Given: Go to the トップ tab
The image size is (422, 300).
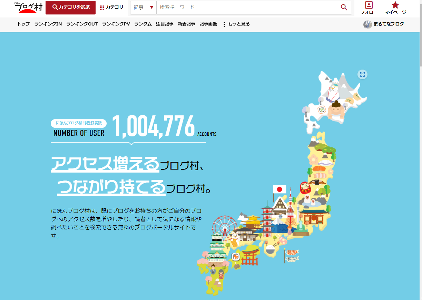Looking at the screenshot, I should click(x=23, y=24).
